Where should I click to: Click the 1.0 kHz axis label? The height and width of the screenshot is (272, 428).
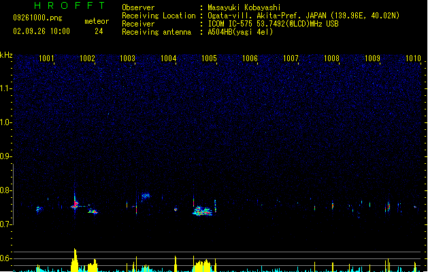pyautogui.click(x=5, y=122)
